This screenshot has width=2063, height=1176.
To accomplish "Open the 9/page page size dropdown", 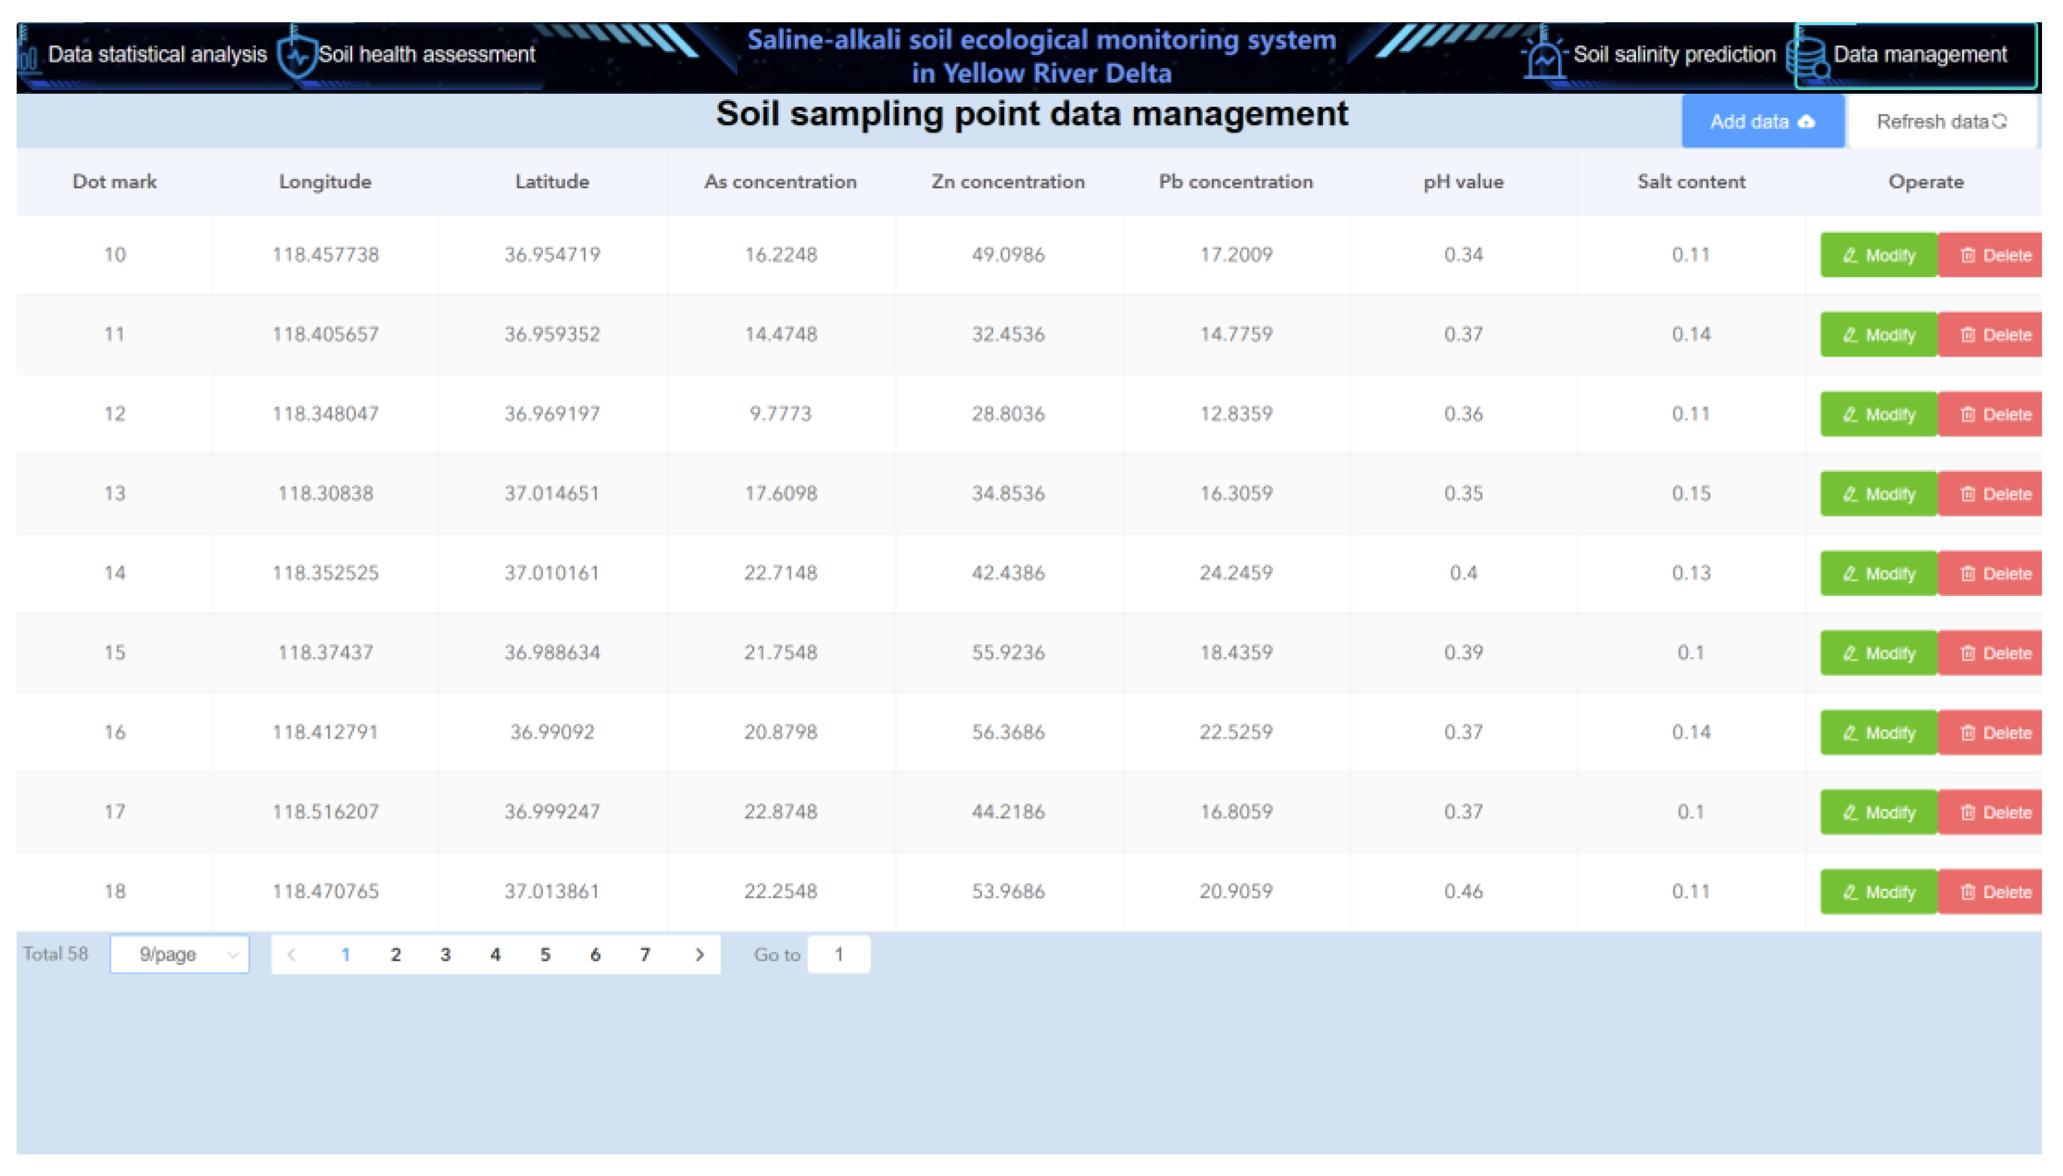I will click(180, 954).
